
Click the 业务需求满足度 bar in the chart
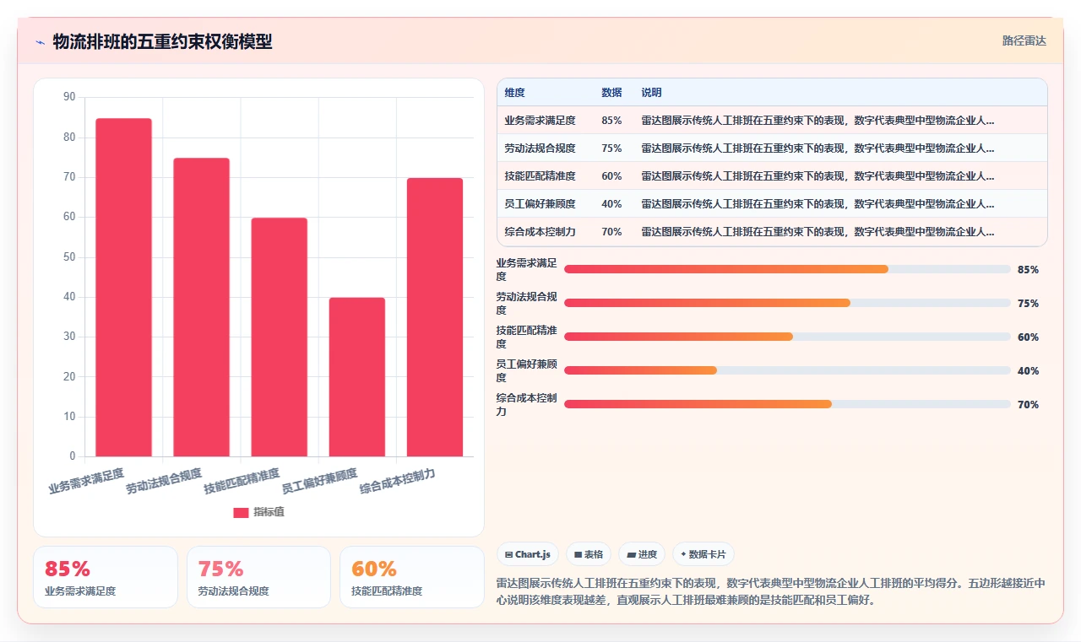click(123, 288)
